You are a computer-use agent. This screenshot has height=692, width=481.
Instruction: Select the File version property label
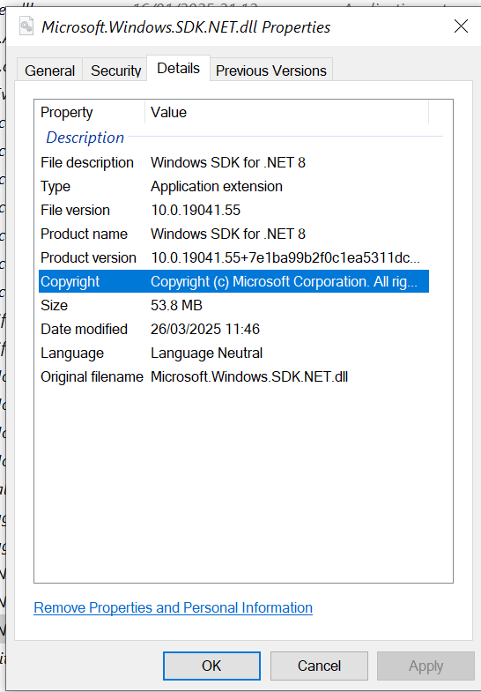pos(75,210)
